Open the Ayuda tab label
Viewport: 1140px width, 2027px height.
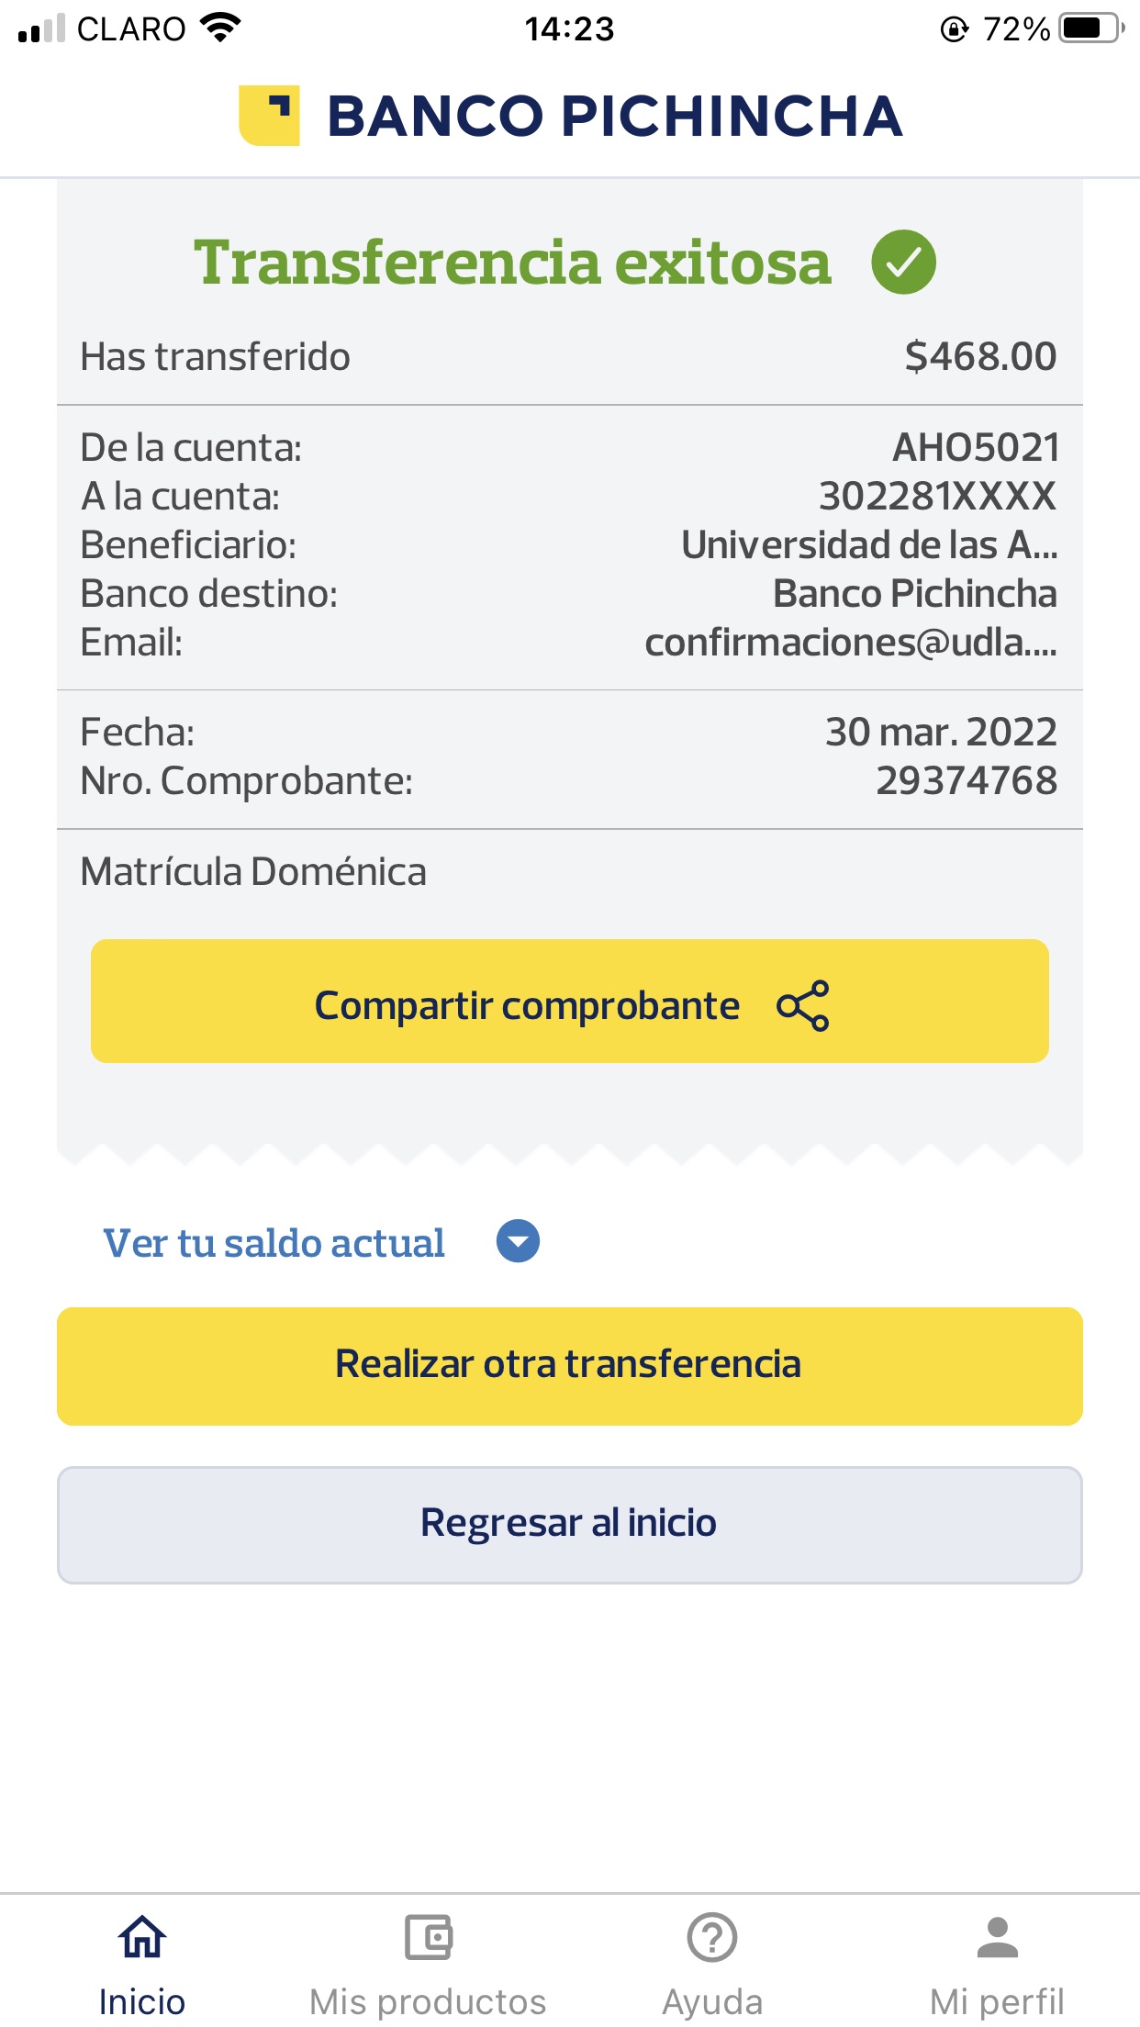tap(712, 2001)
